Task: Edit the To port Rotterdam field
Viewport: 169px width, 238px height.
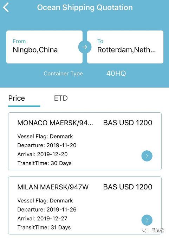Action: click(x=125, y=47)
